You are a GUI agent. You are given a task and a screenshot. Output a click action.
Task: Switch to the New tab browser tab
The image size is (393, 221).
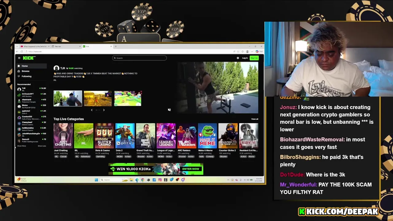pyautogui.click(x=66, y=46)
